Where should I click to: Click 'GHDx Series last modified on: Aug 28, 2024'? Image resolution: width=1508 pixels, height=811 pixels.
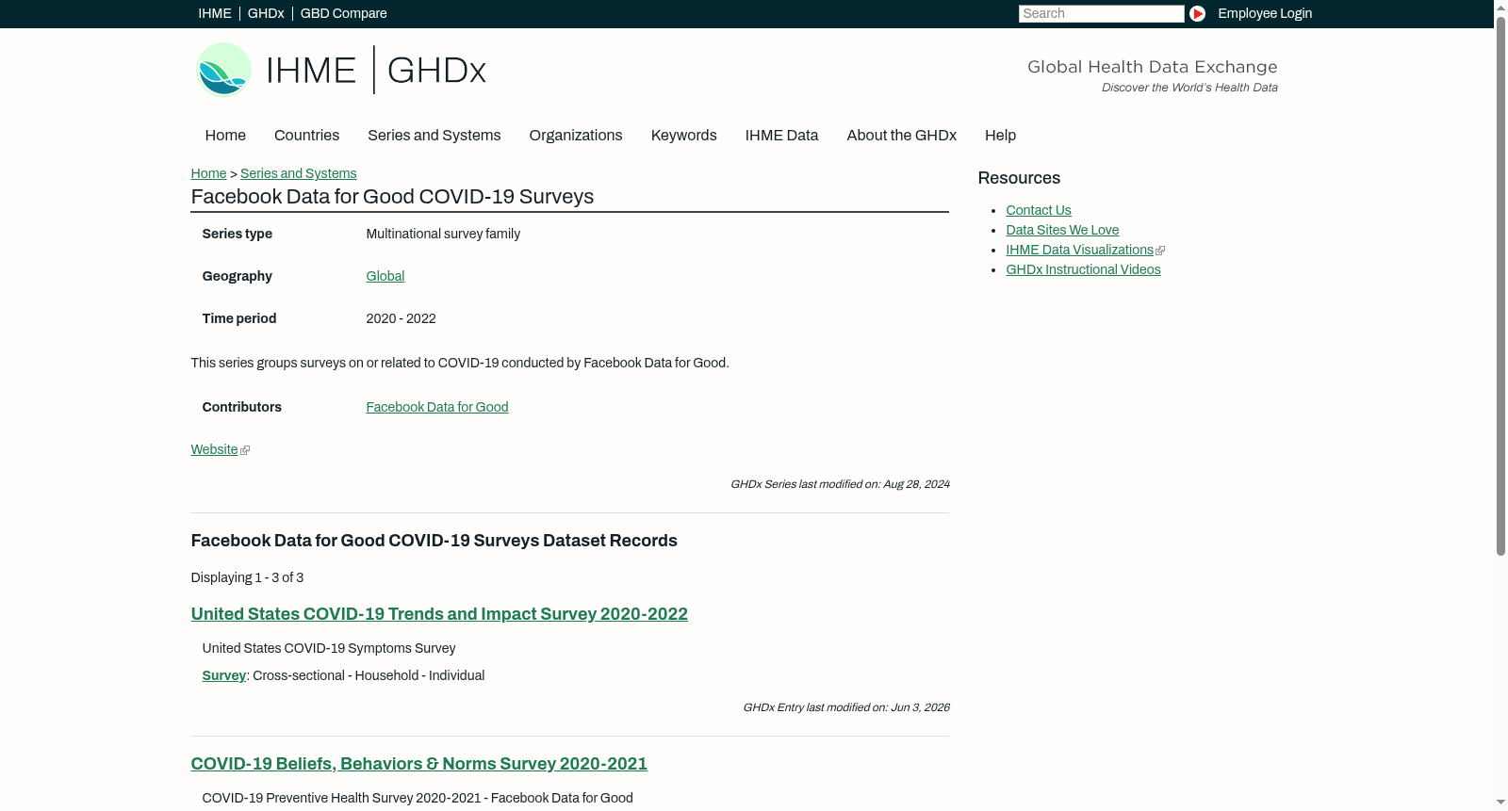(840, 484)
